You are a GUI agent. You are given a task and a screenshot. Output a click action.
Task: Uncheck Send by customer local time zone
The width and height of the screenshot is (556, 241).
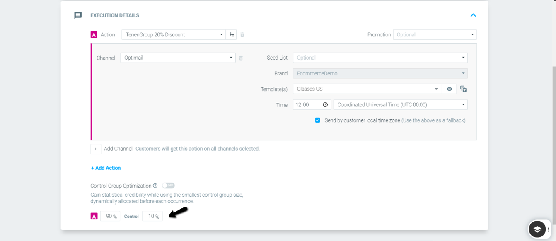click(318, 120)
